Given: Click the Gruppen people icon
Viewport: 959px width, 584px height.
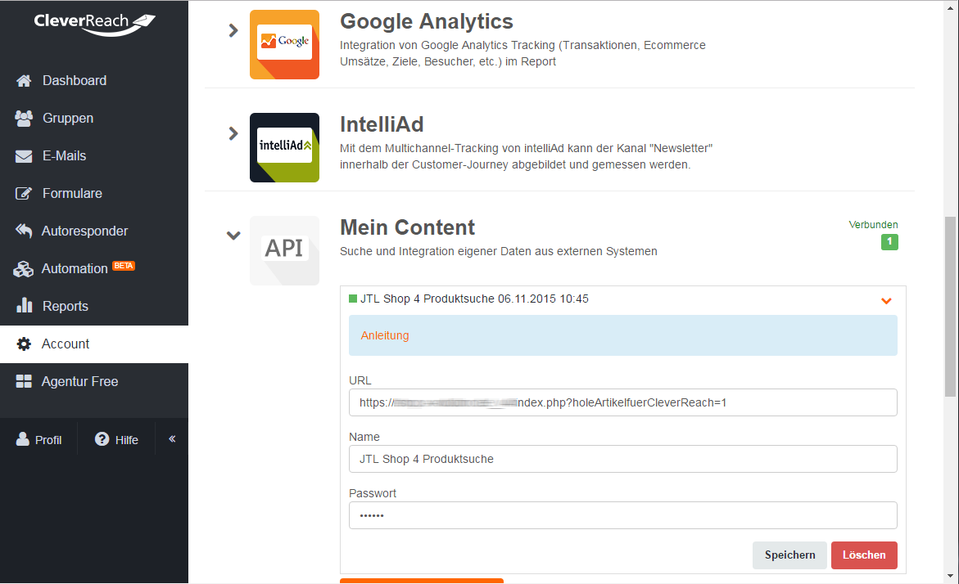Looking at the screenshot, I should [x=24, y=119].
